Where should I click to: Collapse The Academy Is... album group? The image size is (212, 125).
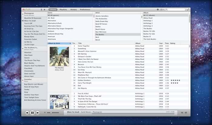pos(23,48)
